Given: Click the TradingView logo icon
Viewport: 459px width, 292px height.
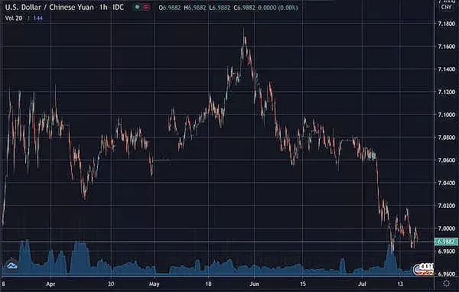Looking at the screenshot, I should 11,264.
